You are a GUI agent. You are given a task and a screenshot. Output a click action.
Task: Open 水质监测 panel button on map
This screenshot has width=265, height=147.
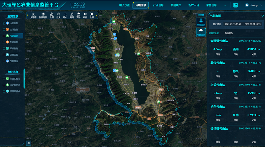coord(201,22)
